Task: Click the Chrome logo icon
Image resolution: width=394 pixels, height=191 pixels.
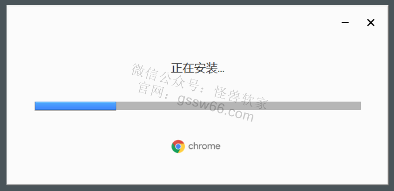Action: 178,146
